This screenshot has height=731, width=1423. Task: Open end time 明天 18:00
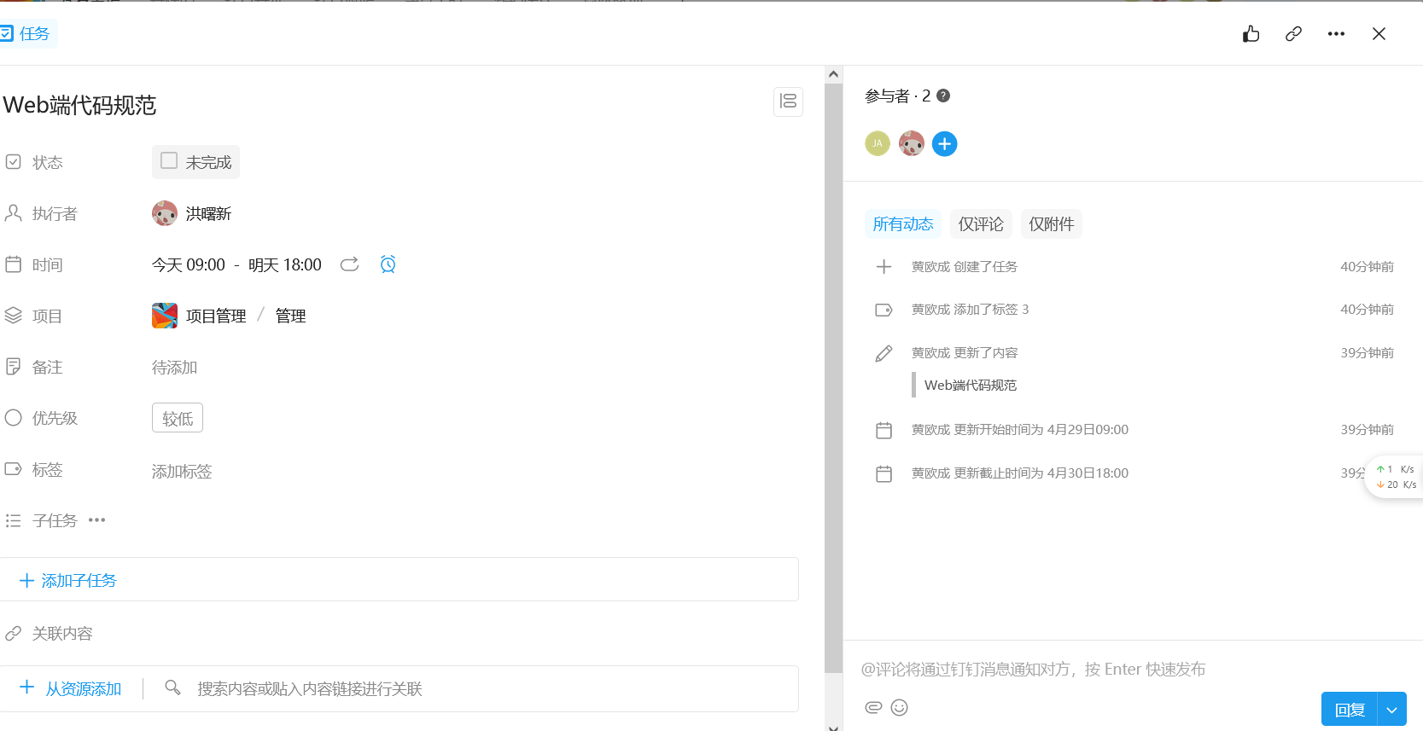285,265
